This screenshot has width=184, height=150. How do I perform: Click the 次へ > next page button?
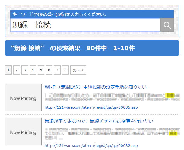pos(78,70)
